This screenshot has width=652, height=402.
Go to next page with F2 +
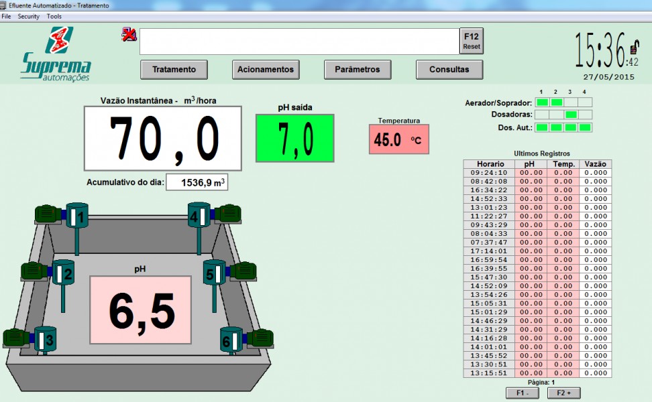(563, 393)
